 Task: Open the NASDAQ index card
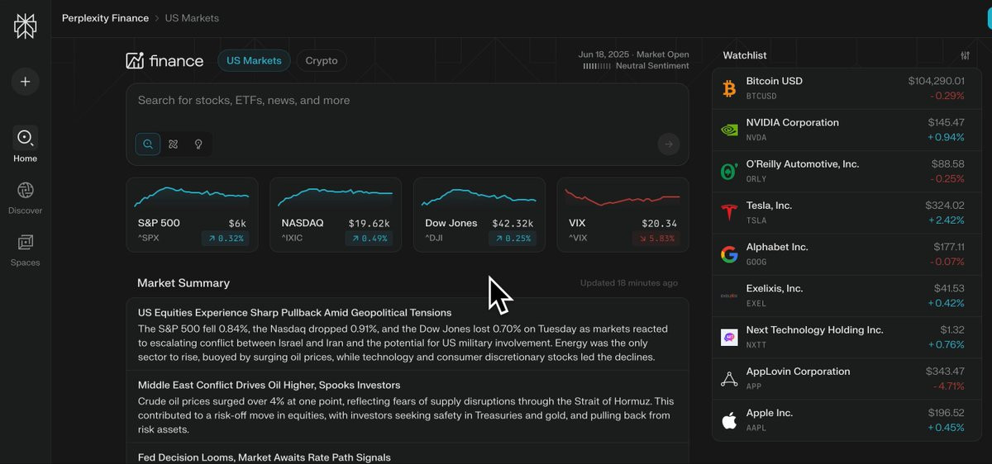tap(336, 215)
